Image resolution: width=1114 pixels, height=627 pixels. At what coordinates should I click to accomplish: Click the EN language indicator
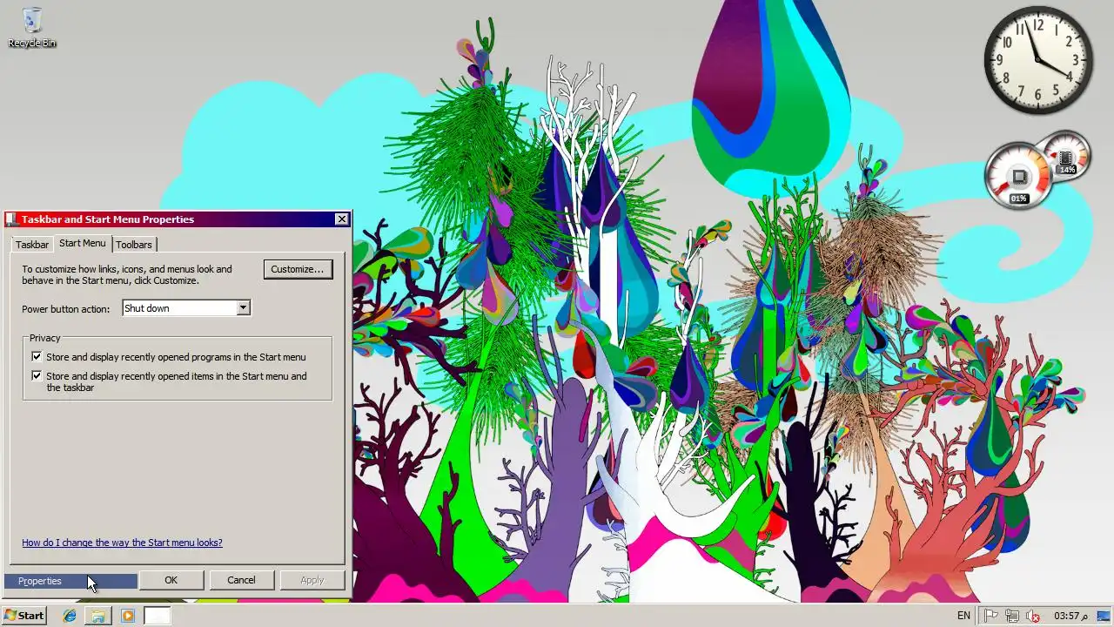[963, 616]
